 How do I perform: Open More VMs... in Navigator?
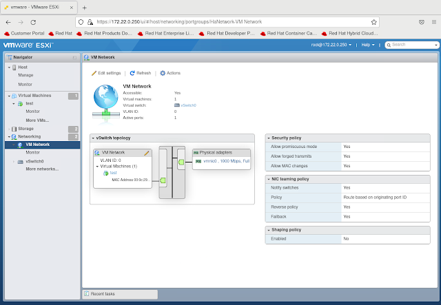click(x=37, y=120)
